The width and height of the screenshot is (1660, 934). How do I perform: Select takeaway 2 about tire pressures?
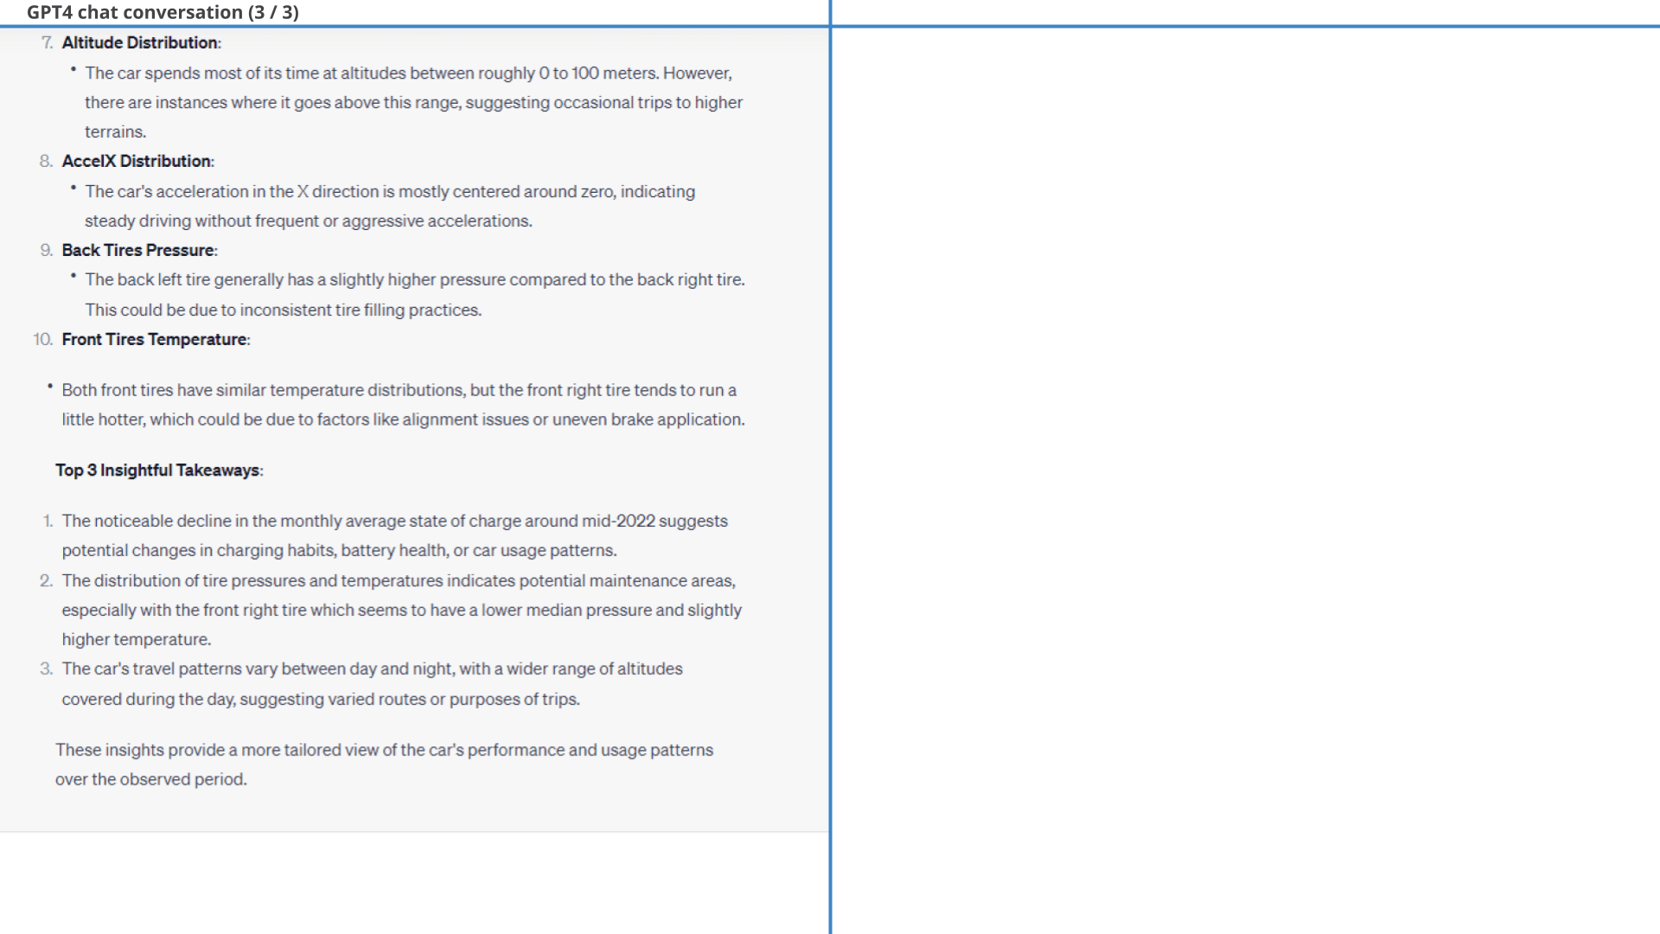tap(401, 609)
